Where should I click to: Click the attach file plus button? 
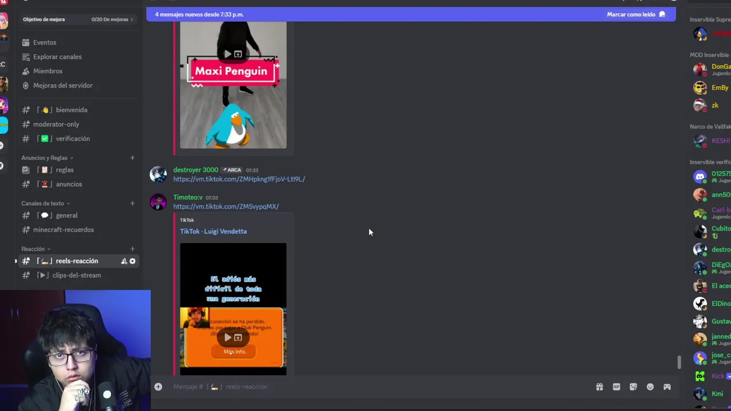(158, 386)
